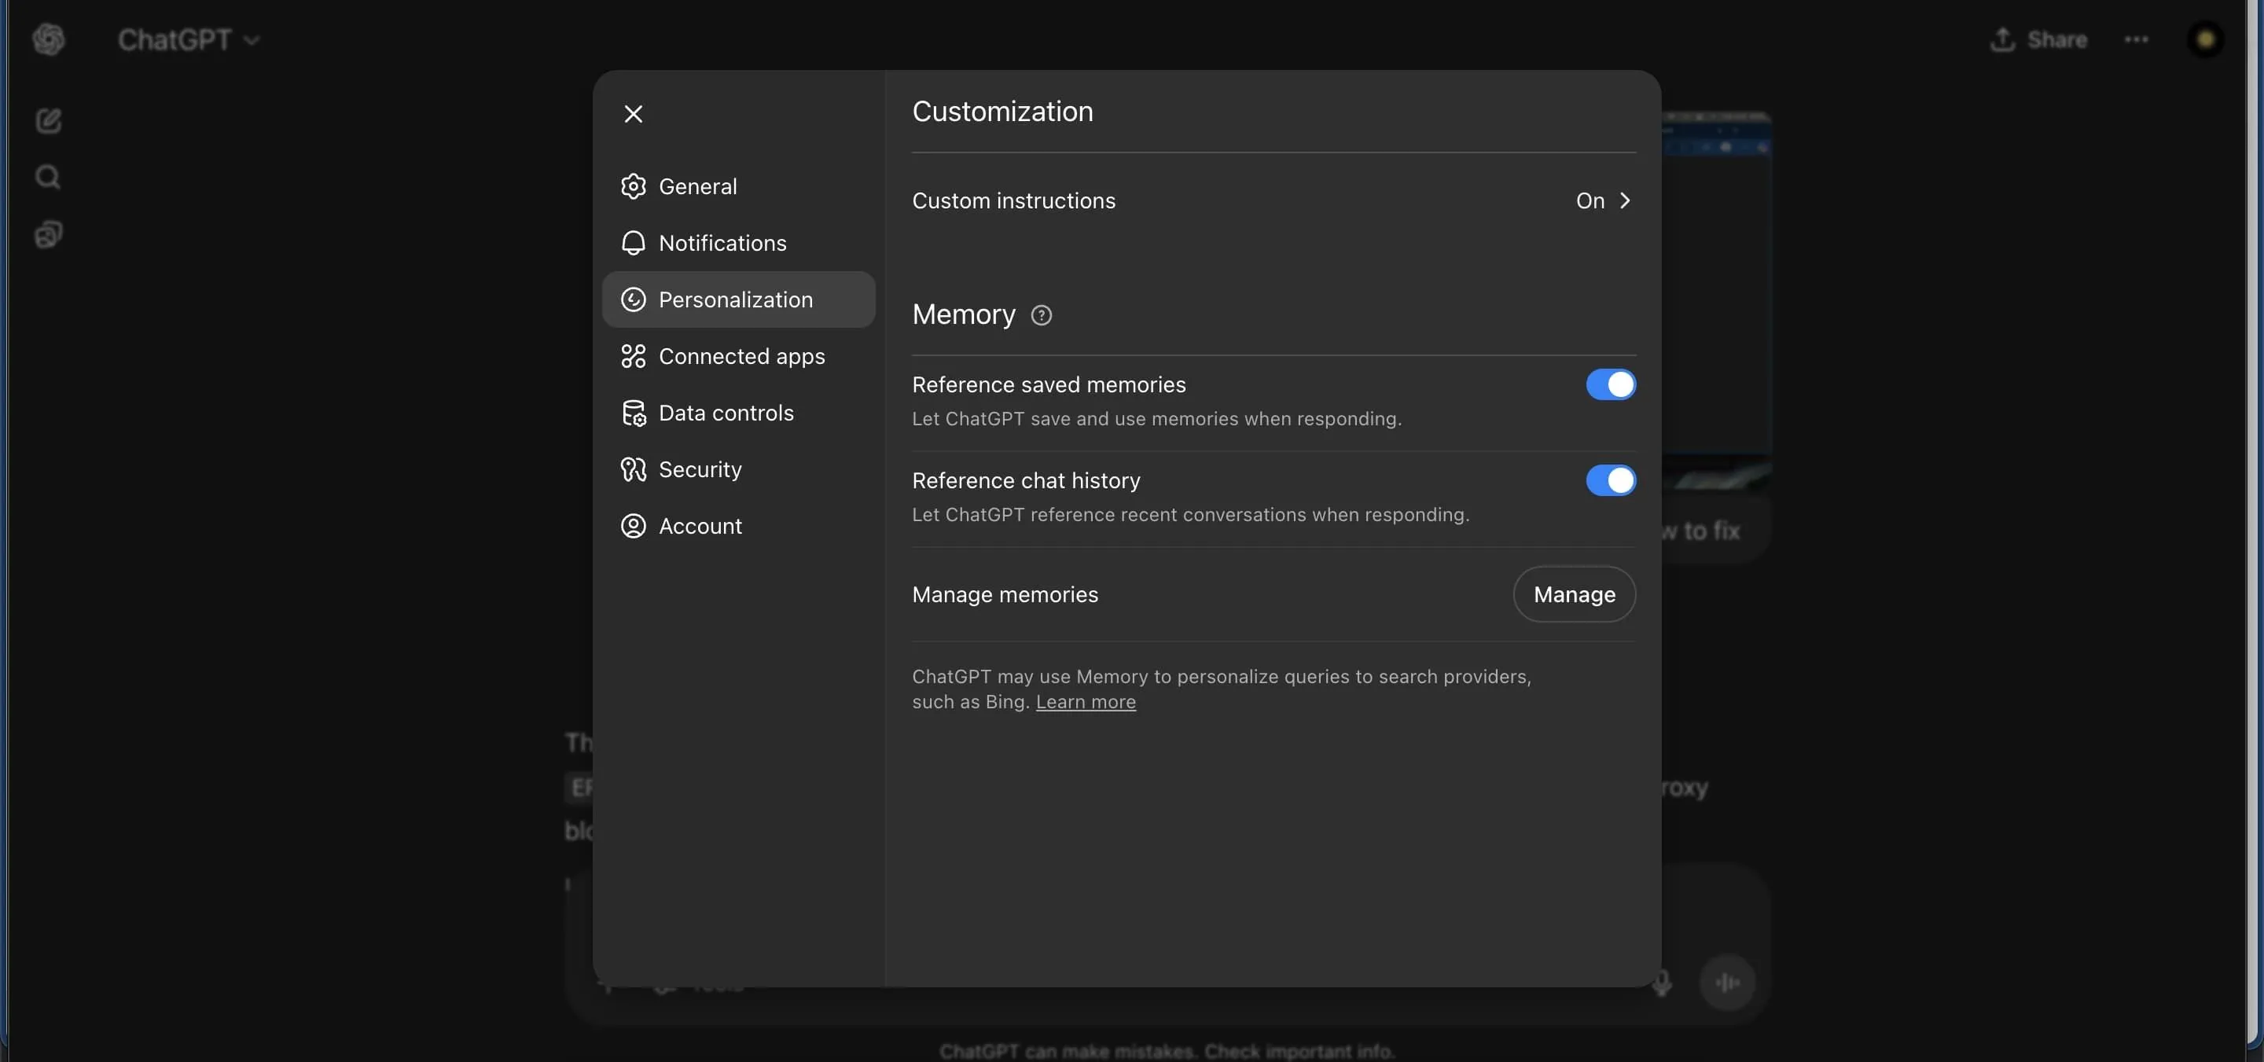The image size is (2264, 1062).
Task: Click the Share button
Action: coord(2038,39)
